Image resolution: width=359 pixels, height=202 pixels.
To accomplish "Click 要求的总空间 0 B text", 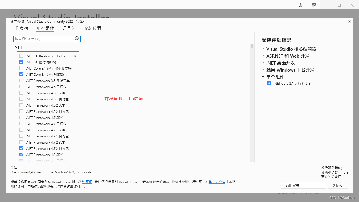I will tap(335, 177).
